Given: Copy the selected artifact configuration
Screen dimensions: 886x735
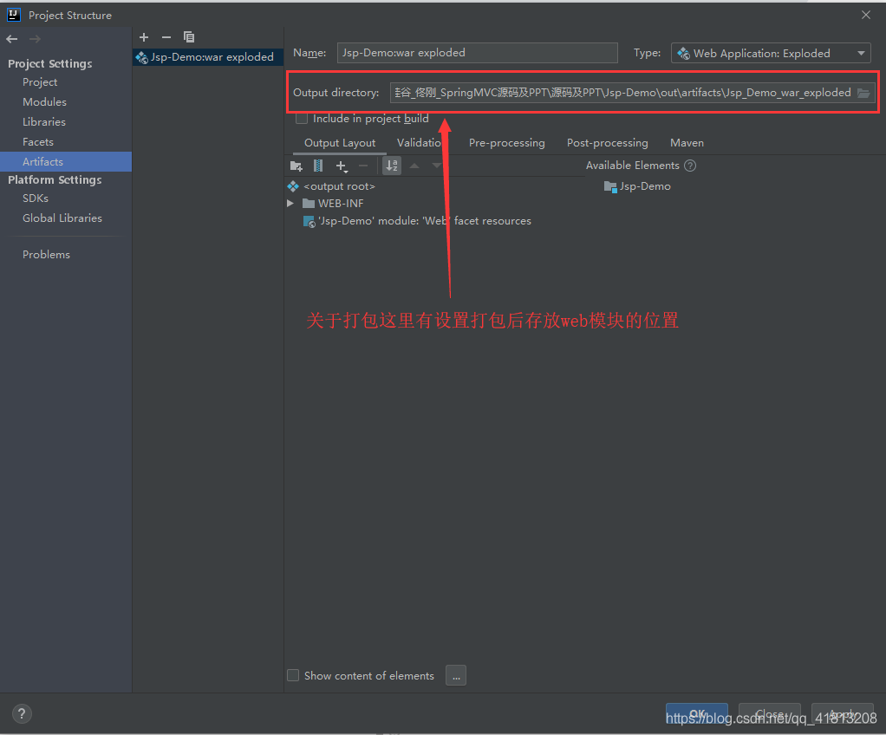Looking at the screenshot, I should tap(189, 37).
